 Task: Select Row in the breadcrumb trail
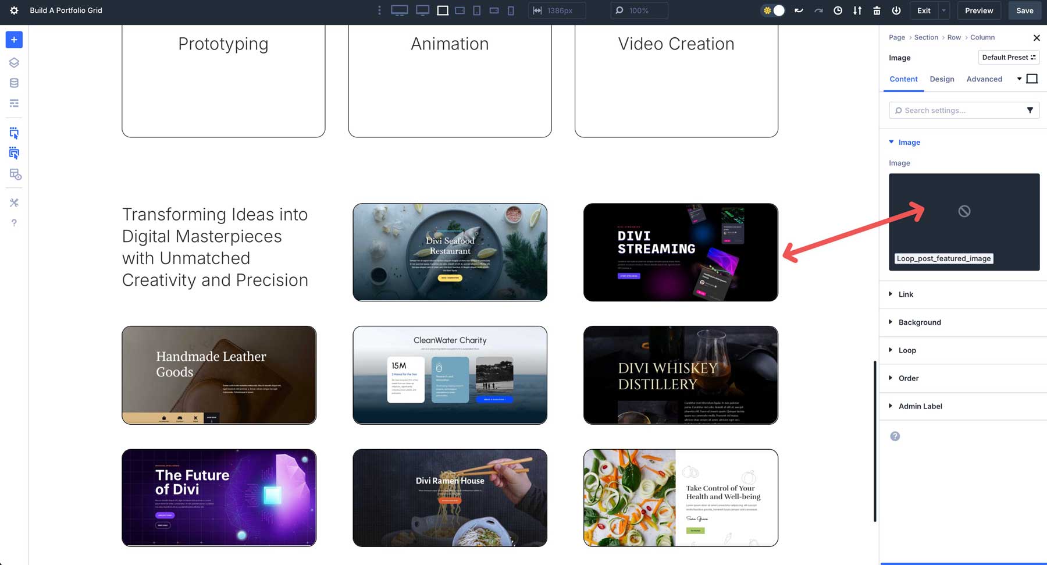953,37
